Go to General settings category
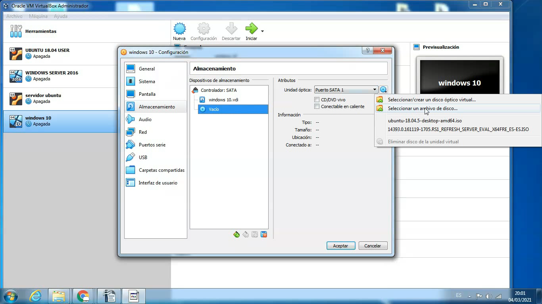542x304 pixels. pos(156,69)
